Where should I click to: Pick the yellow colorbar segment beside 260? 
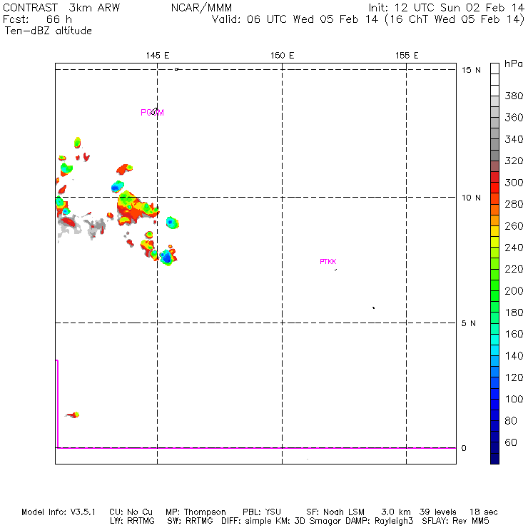coord(494,231)
